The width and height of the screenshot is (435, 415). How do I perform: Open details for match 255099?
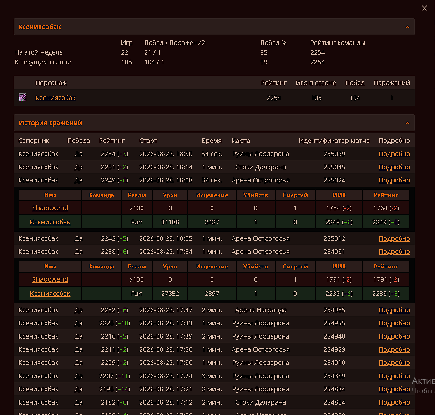pyautogui.click(x=394, y=154)
